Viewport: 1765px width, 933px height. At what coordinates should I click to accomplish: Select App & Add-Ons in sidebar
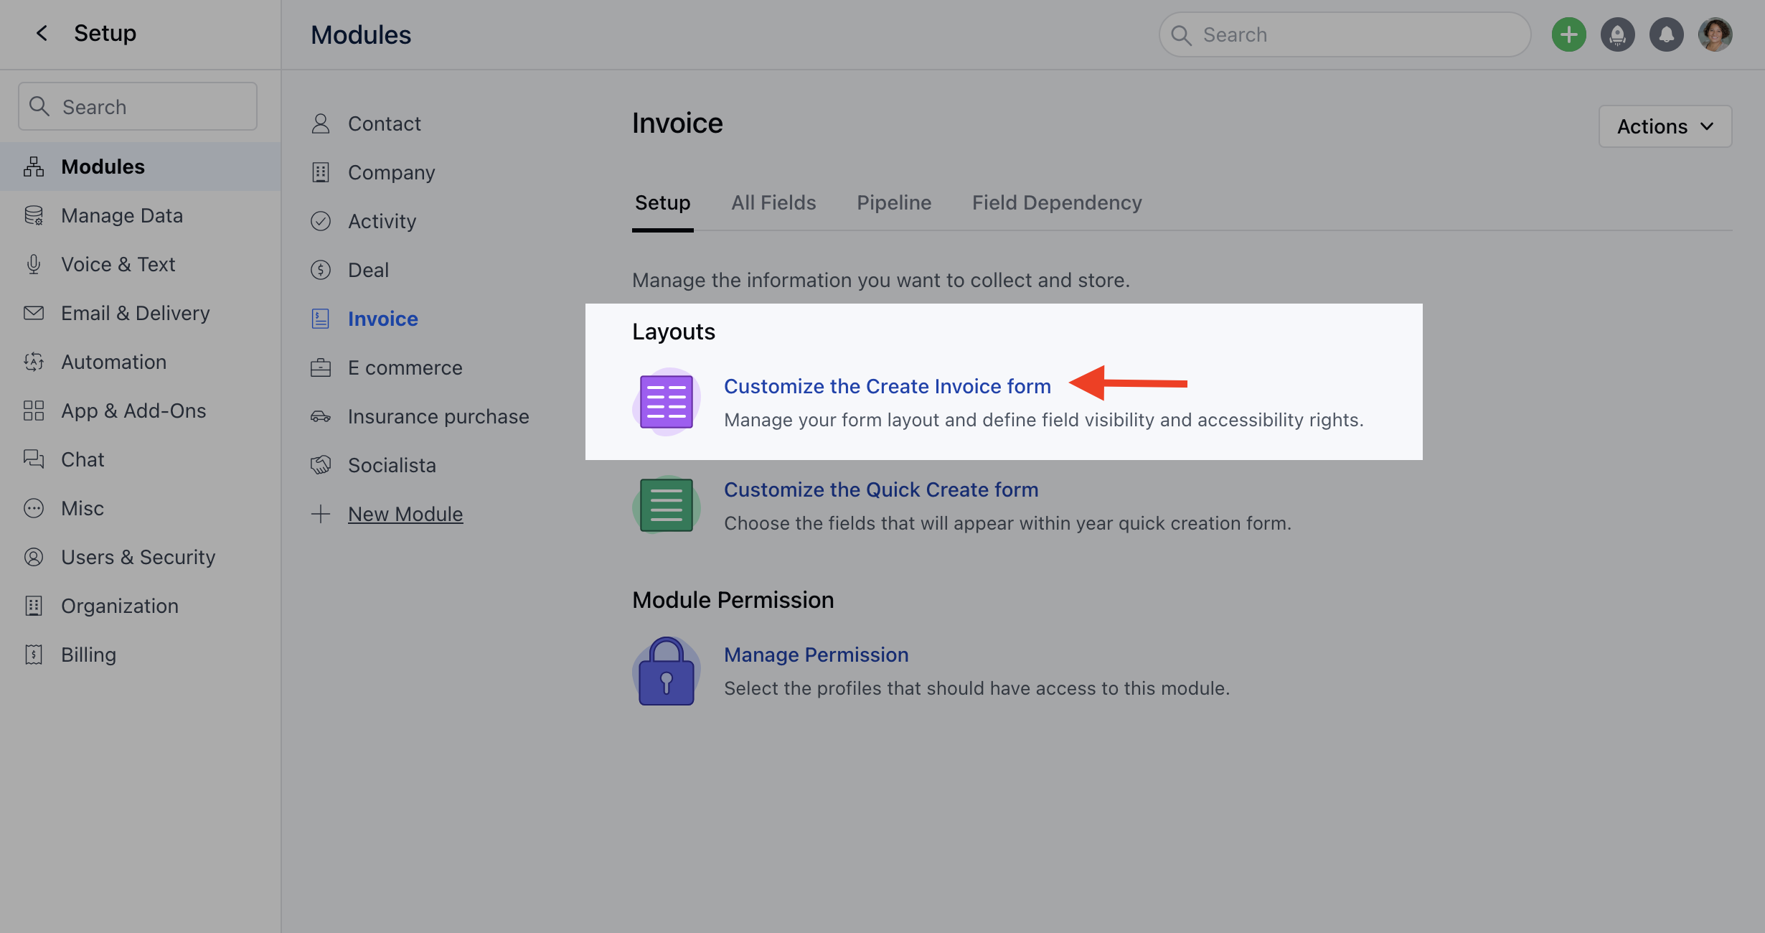tap(141, 411)
